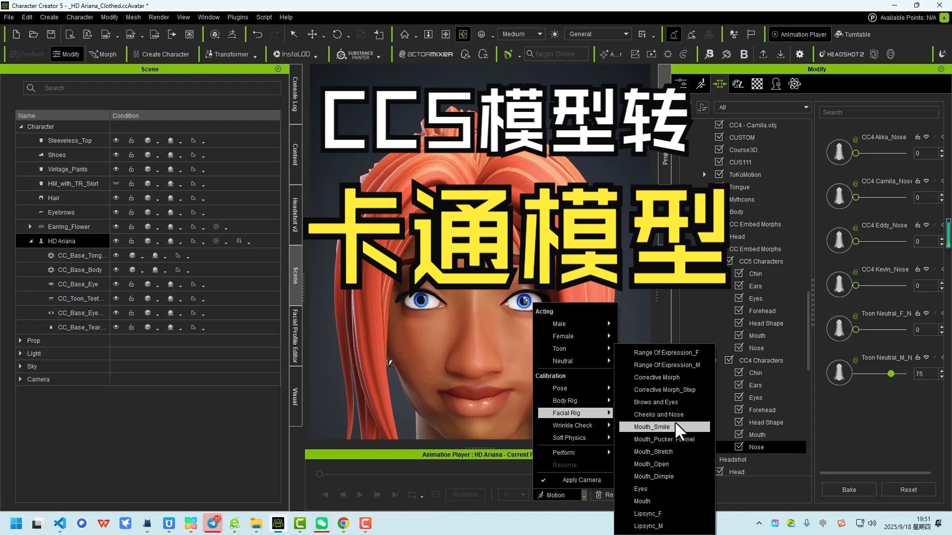This screenshot has width=952, height=535.
Task: Expand the Earring_Flower tree item
Action: coord(30,227)
